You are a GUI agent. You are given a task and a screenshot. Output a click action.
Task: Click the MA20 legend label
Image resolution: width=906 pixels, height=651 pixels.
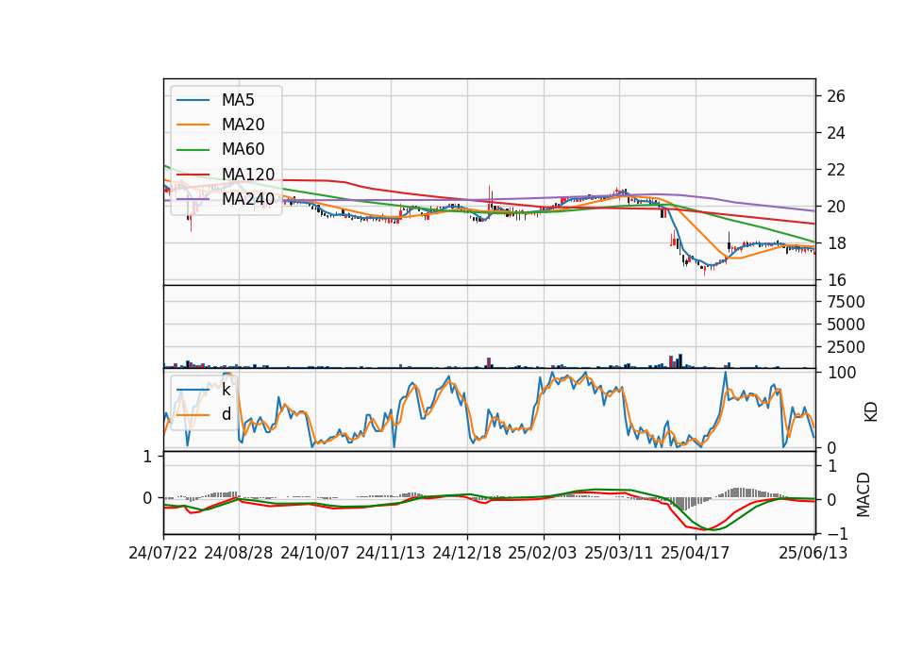click(243, 125)
